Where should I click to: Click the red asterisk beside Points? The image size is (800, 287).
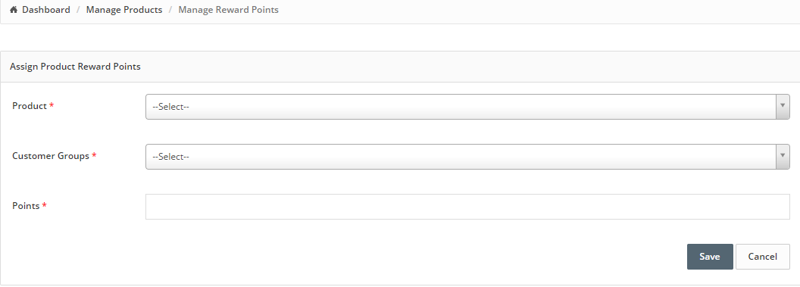tap(45, 206)
